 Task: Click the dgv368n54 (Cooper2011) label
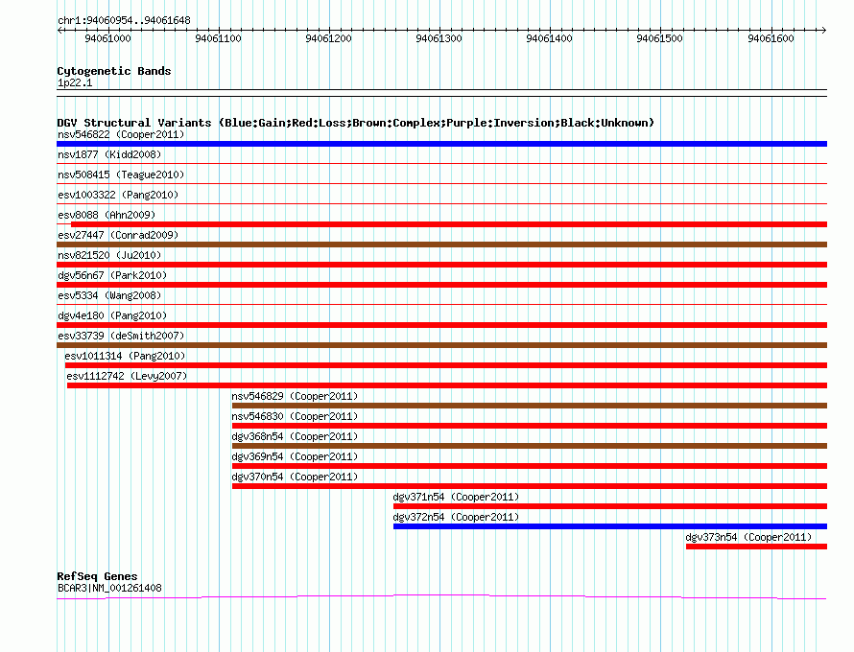click(x=295, y=436)
